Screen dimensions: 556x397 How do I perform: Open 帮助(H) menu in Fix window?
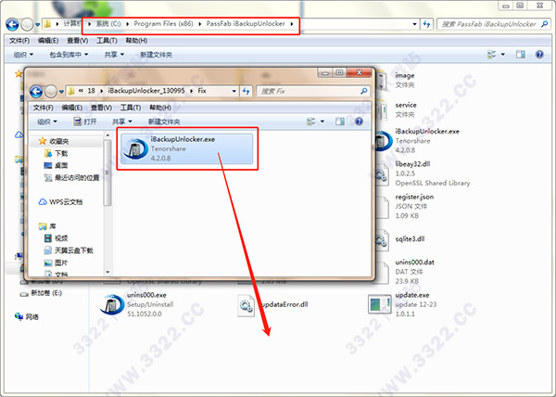click(160, 108)
